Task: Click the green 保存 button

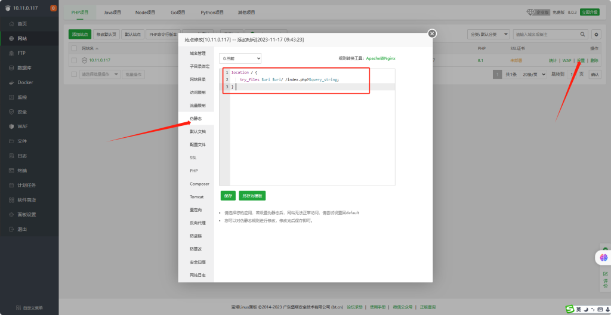Action: (x=228, y=196)
